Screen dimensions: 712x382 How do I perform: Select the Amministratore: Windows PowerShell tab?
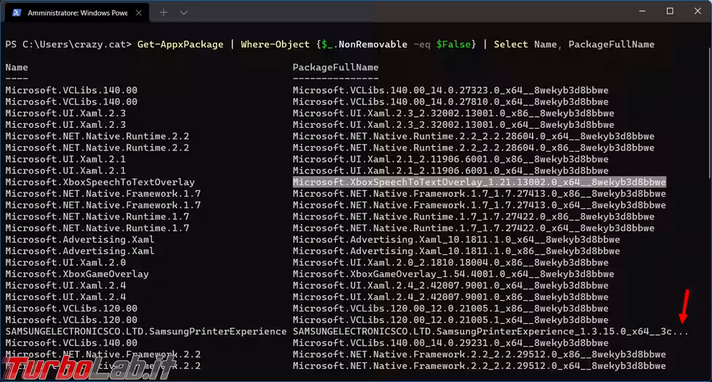pyautogui.click(x=78, y=12)
